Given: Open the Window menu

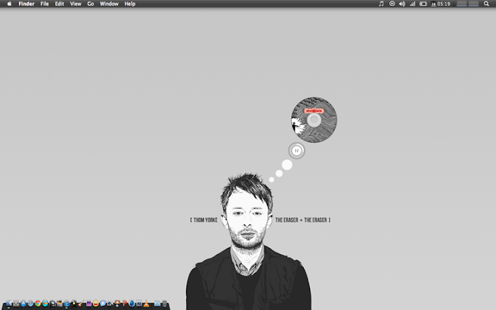Looking at the screenshot, I should pos(109,4).
